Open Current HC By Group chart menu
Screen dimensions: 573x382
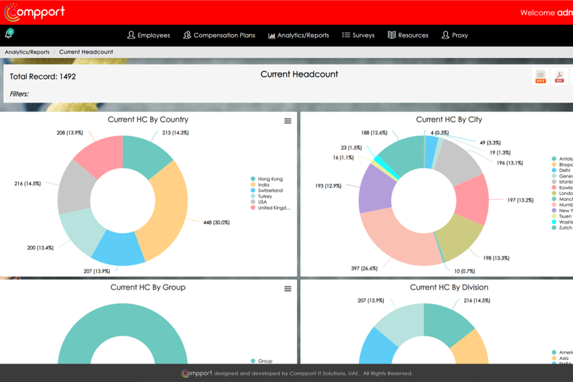pos(288,289)
